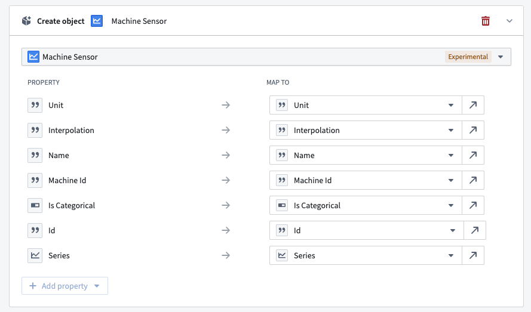Click the Unit property label
531x312 pixels.
pos(56,105)
